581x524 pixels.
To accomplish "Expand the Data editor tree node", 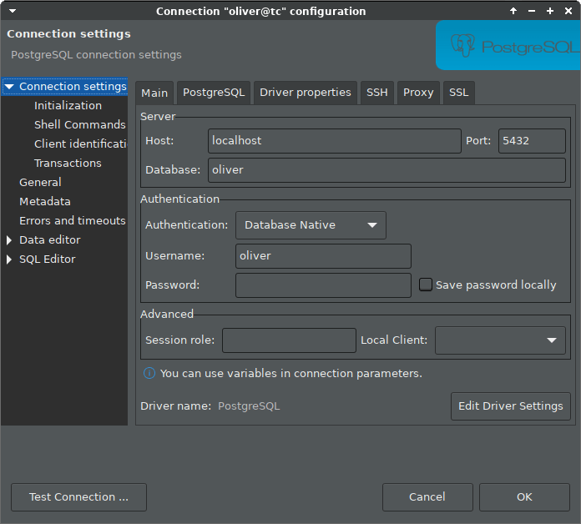I will (x=10, y=240).
